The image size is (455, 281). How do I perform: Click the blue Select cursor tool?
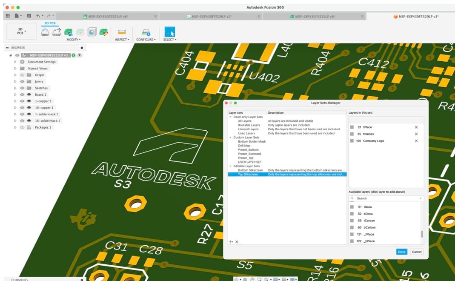click(170, 32)
